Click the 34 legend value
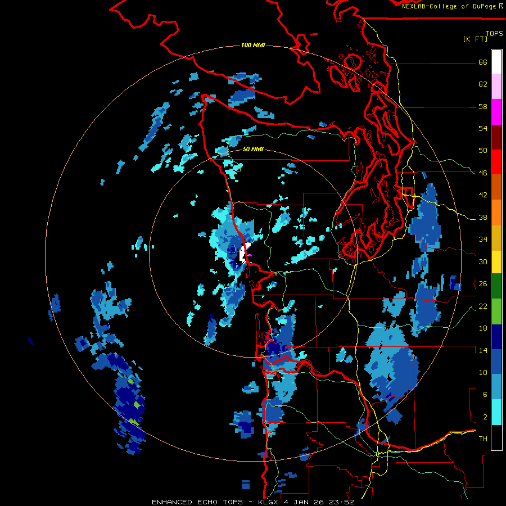Image resolution: width=506 pixels, height=506 pixels. [483, 240]
